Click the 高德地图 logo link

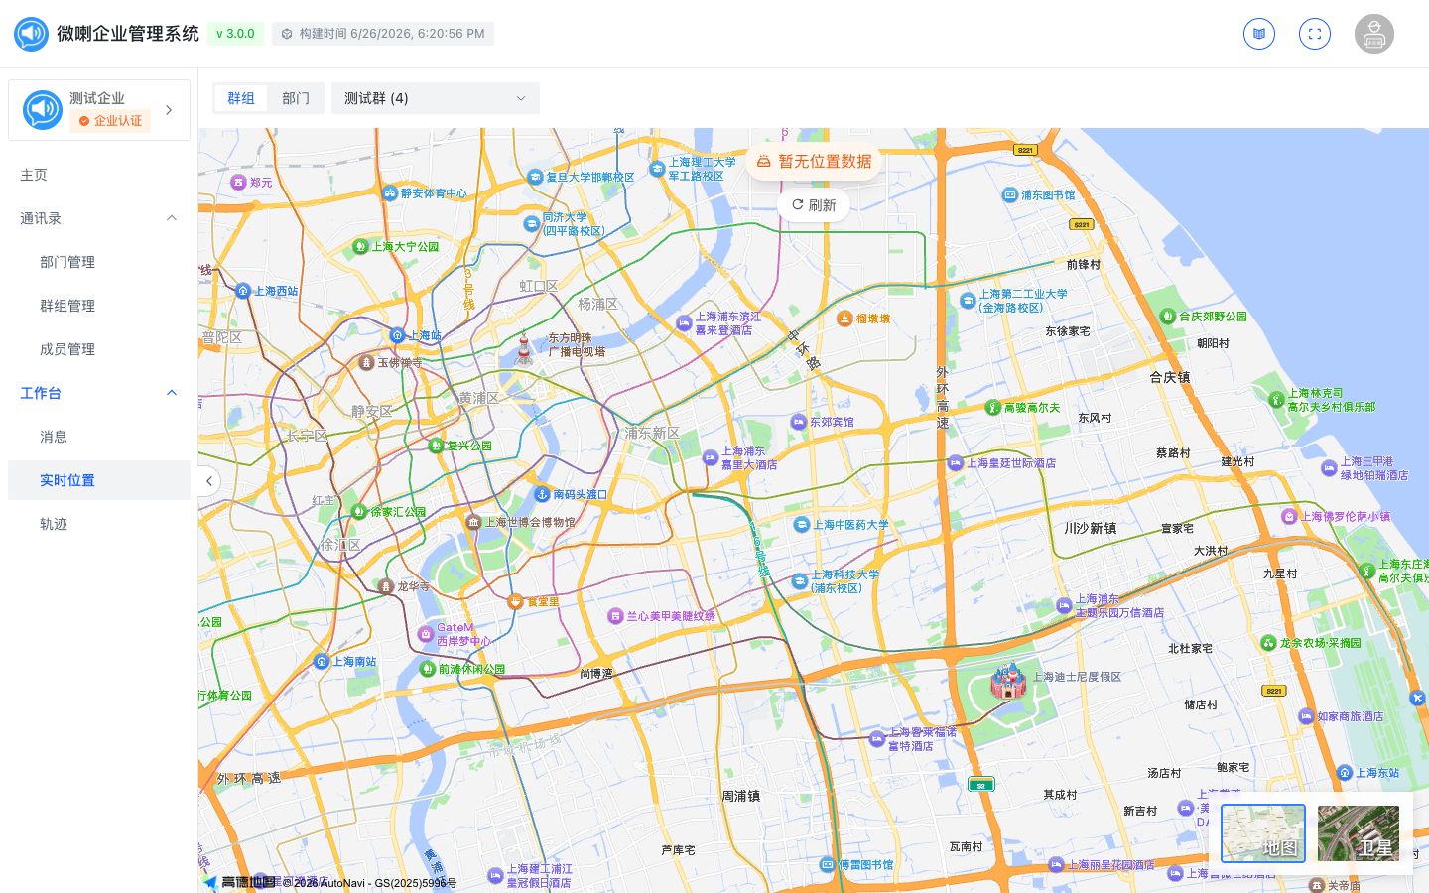pos(239,882)
